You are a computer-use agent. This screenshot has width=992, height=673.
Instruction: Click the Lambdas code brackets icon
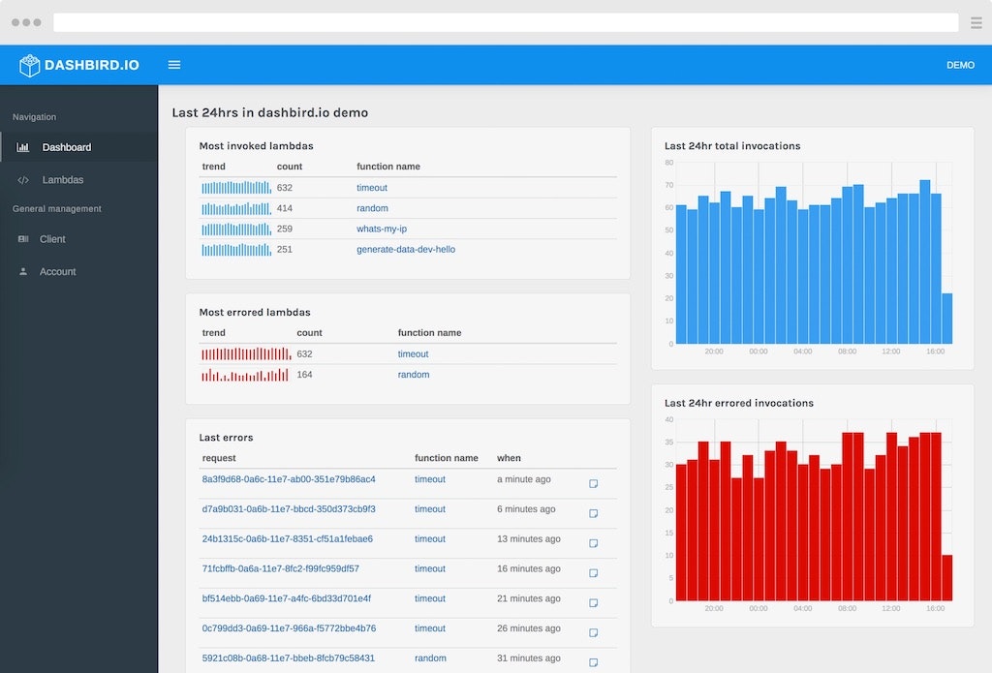pyautogui.click(x=23, y=180)
